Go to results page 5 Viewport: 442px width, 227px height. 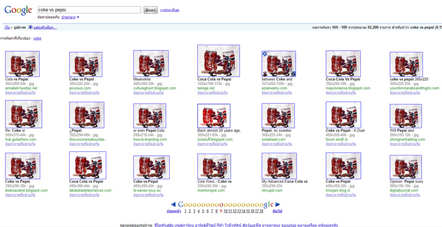(x=203, y=211)
